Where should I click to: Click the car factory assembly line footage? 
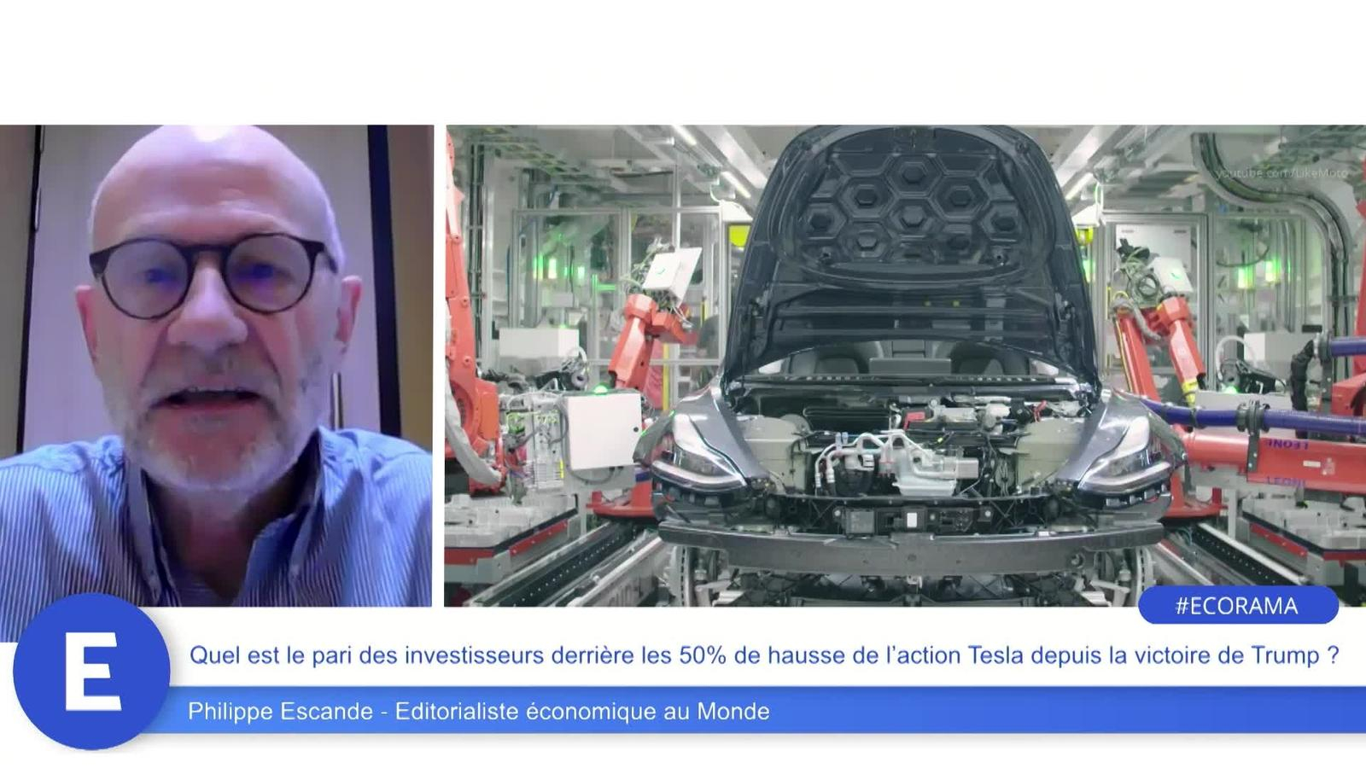pos(905,366)
